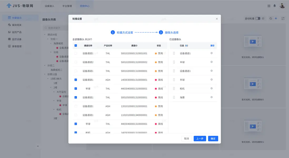289x158 pixels.
Task: Remove 海康 from the selected list
Action: click(x=212, y=97)
